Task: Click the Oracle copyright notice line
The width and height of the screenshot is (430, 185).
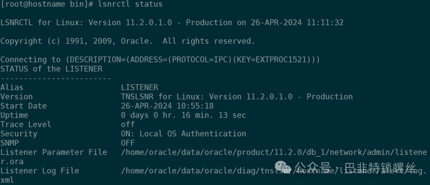Action: point(128,41)
